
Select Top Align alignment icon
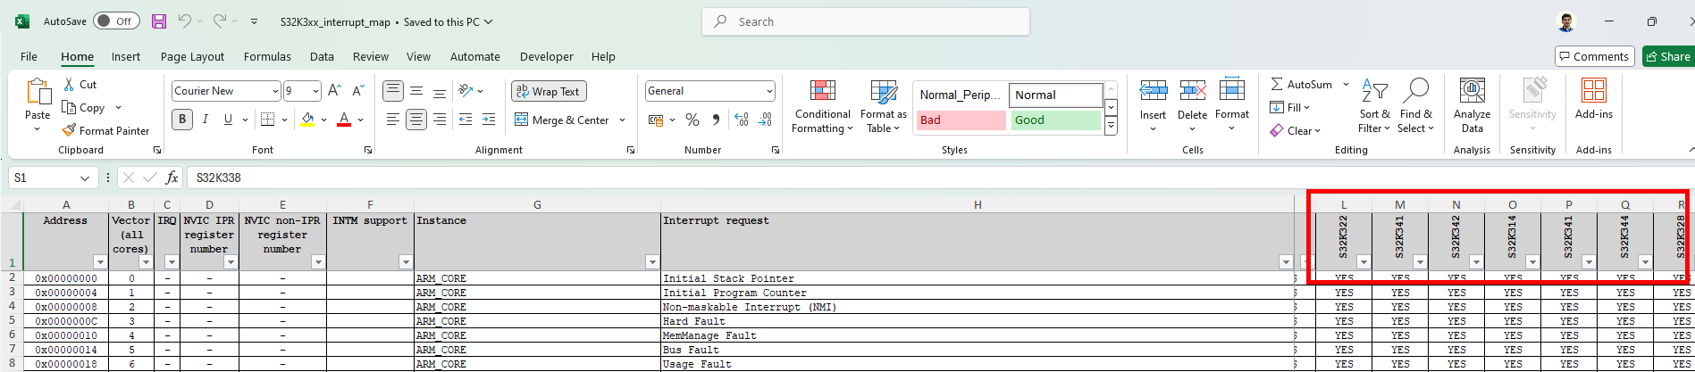[x=393, y=91]
